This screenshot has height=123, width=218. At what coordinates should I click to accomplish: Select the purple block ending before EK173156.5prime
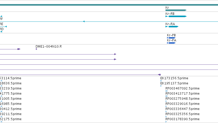pos(160,75)
